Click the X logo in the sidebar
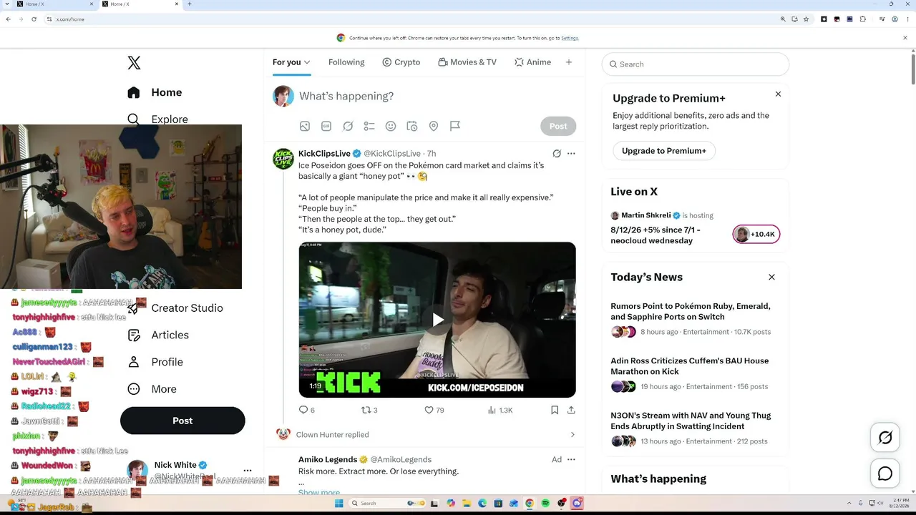 134,63
